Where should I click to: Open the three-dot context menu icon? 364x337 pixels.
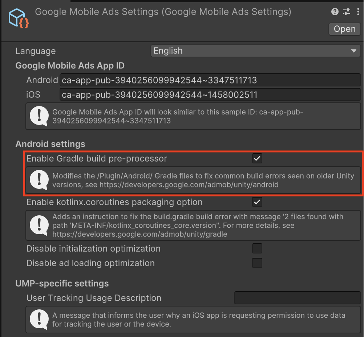coord(359,12)
